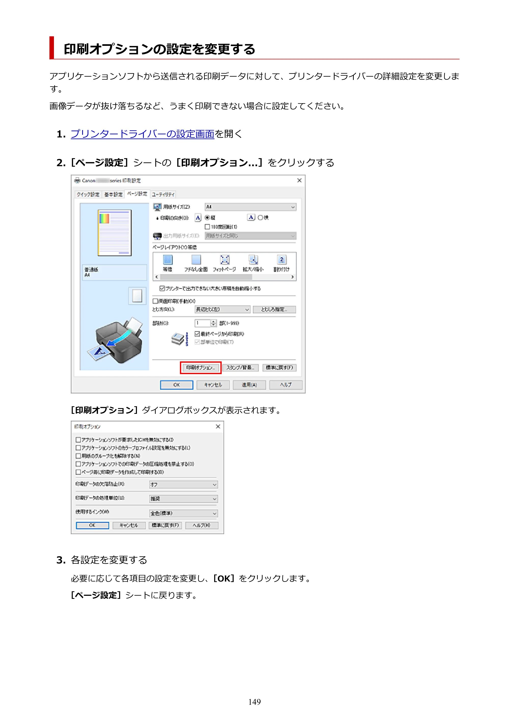Click the layout list right scroll arrow
The height and width of the screenshot is (720, 509).
point(293,277)
